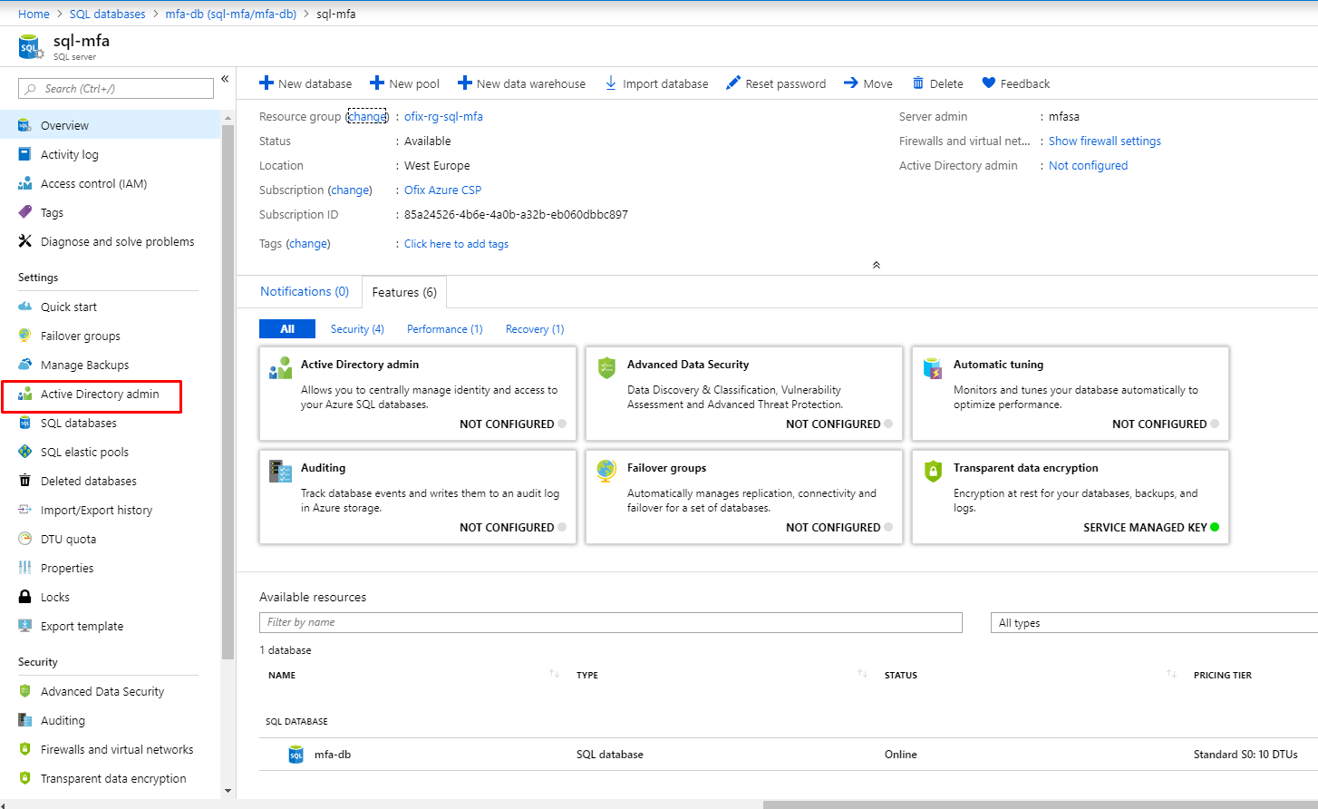
Task: Open Show firewall settings link
Action: tap(1105, 141)
